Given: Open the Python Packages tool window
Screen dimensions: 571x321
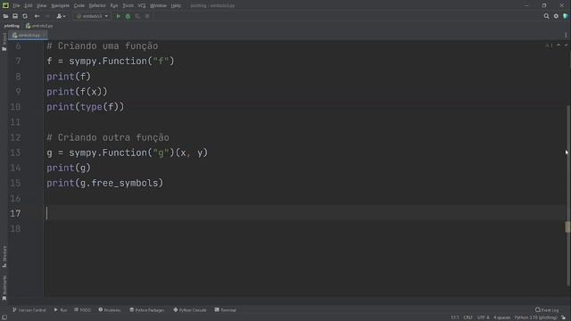Looking at the screenshot, I should point(147,310).
